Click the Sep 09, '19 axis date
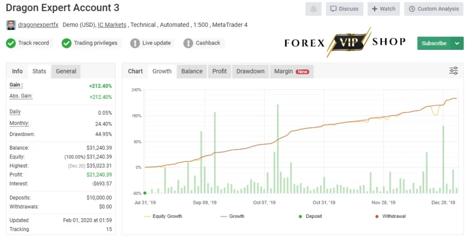This screenshot has height=237, width=468. [x=205, y=203]
